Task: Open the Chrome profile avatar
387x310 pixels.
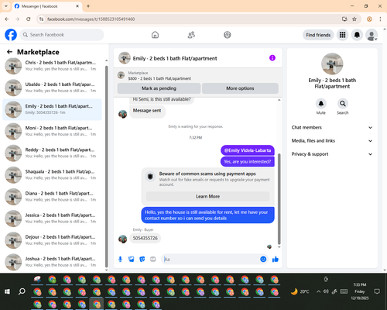Action: pyautogui.click(x=369, y=19)
